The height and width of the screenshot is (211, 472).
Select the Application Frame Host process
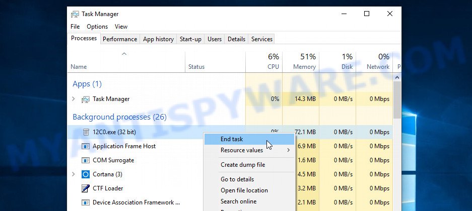124,146
